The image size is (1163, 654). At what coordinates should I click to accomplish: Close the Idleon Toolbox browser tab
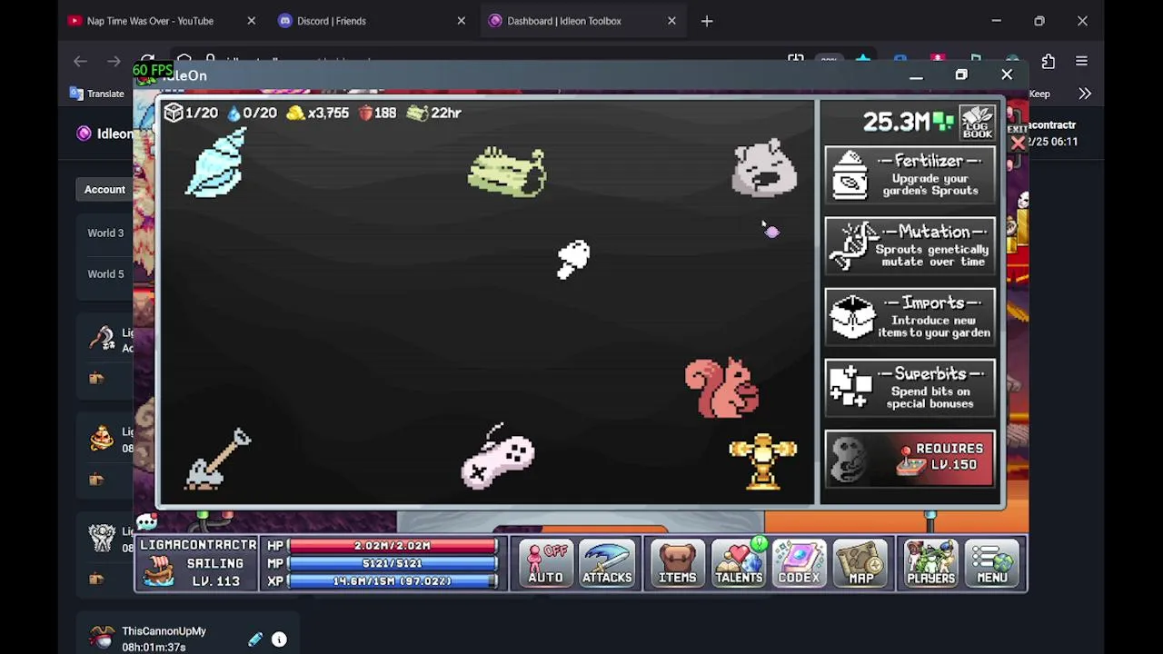click(x=671, y=21)
